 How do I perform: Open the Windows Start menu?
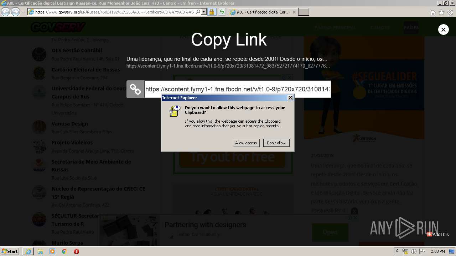(x=10, y=251)
